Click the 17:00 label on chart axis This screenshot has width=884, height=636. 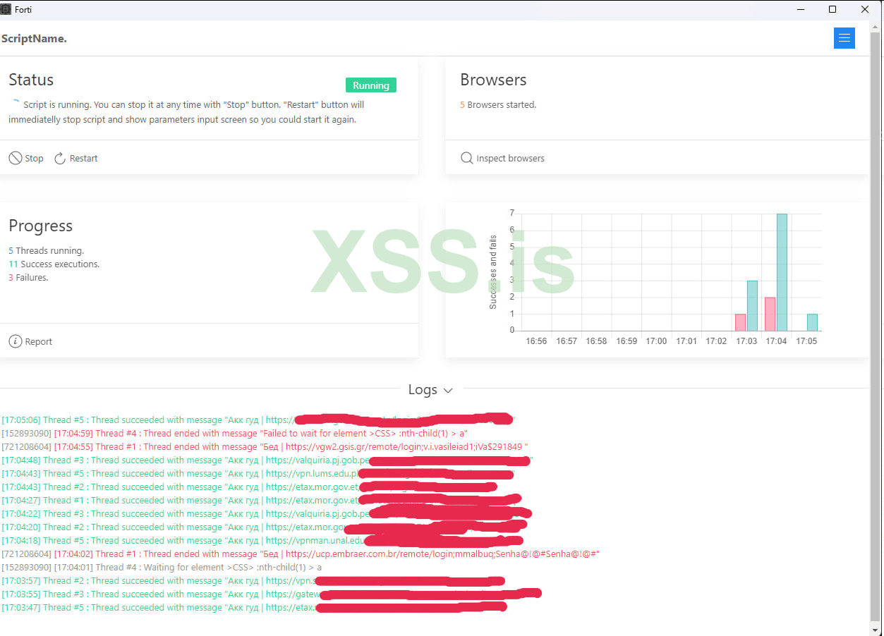[656, 341]
